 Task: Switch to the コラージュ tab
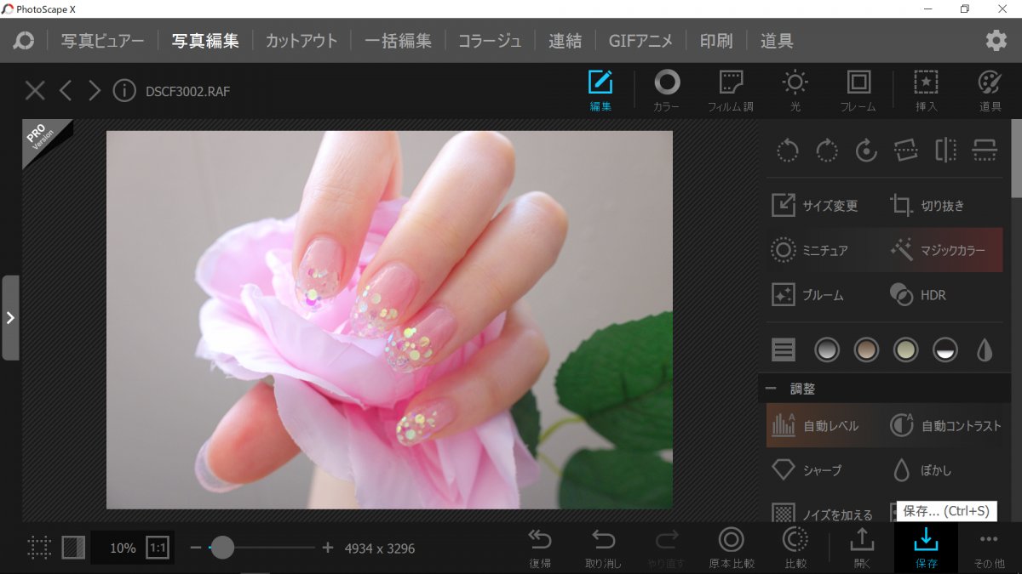[x=490, y=41]
